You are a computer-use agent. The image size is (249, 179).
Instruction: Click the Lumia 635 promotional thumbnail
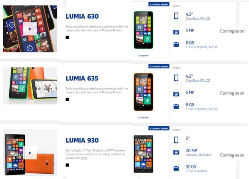30,86
